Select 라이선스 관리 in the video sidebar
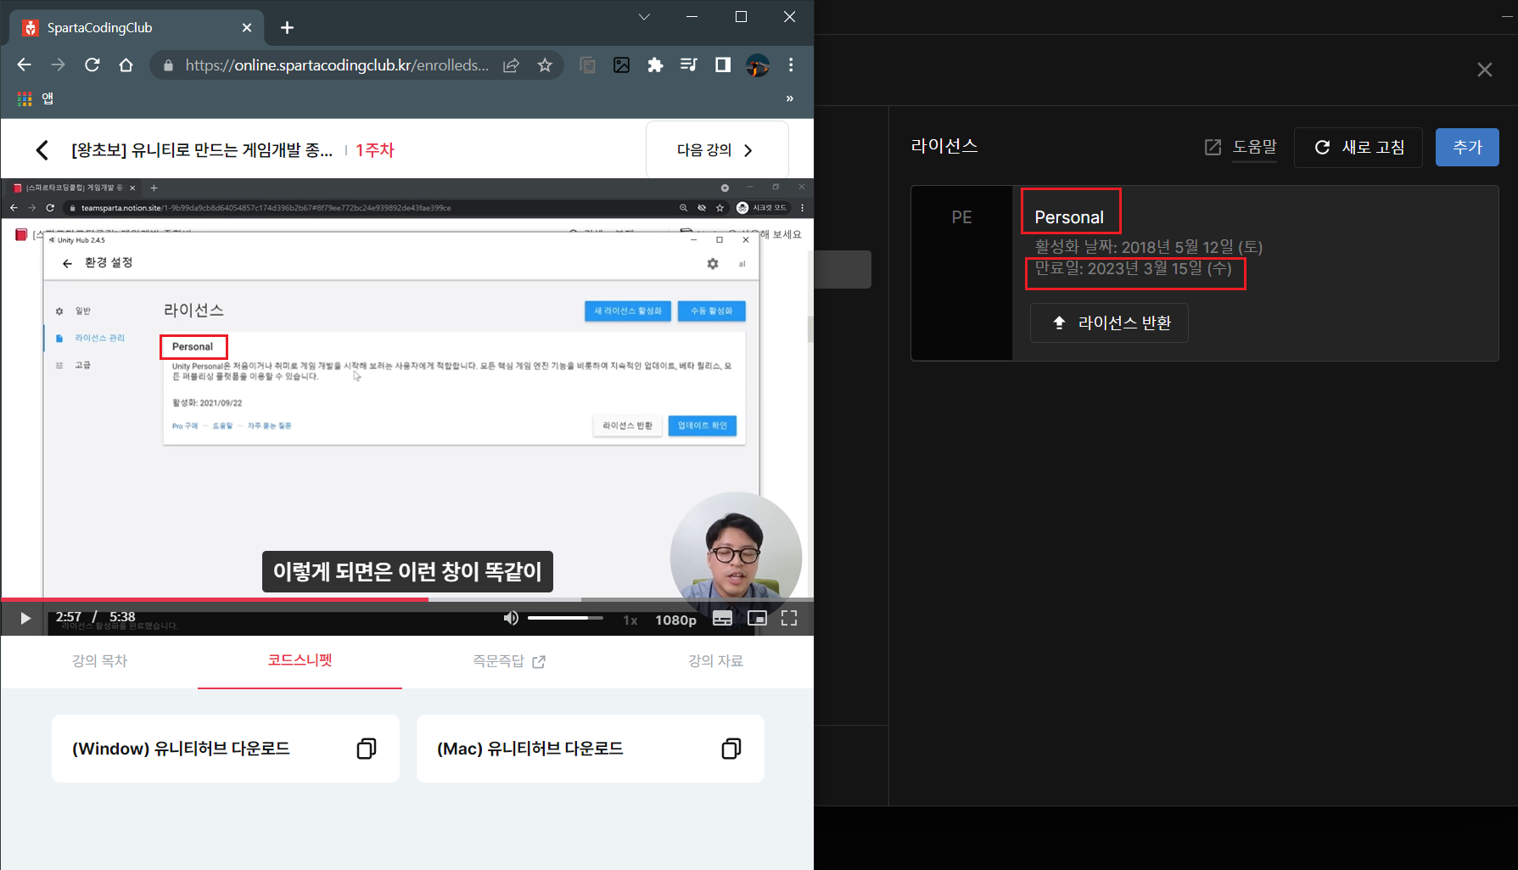This screenshot has width=1518, height=870. (x=99, y=338)
